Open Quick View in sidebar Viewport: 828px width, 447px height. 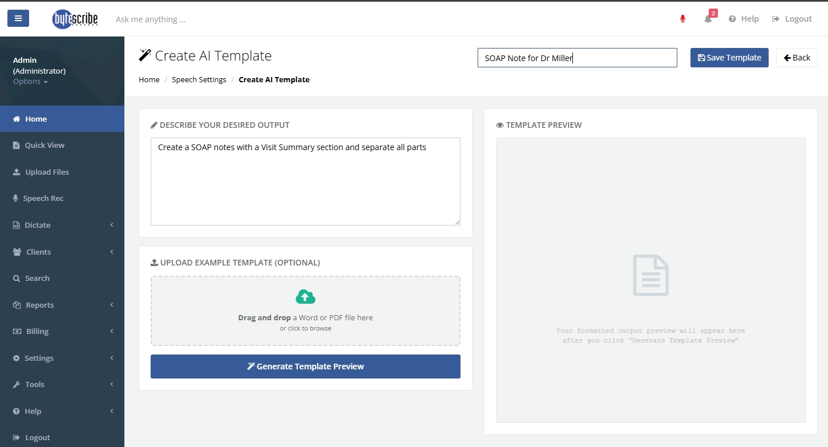[x=45, y=145]
